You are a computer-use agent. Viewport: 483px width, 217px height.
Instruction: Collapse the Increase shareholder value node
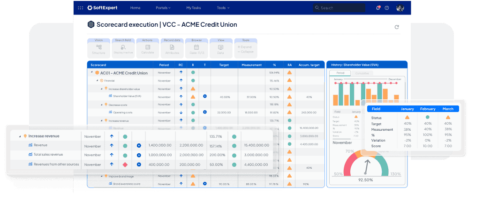pos(102,89)
